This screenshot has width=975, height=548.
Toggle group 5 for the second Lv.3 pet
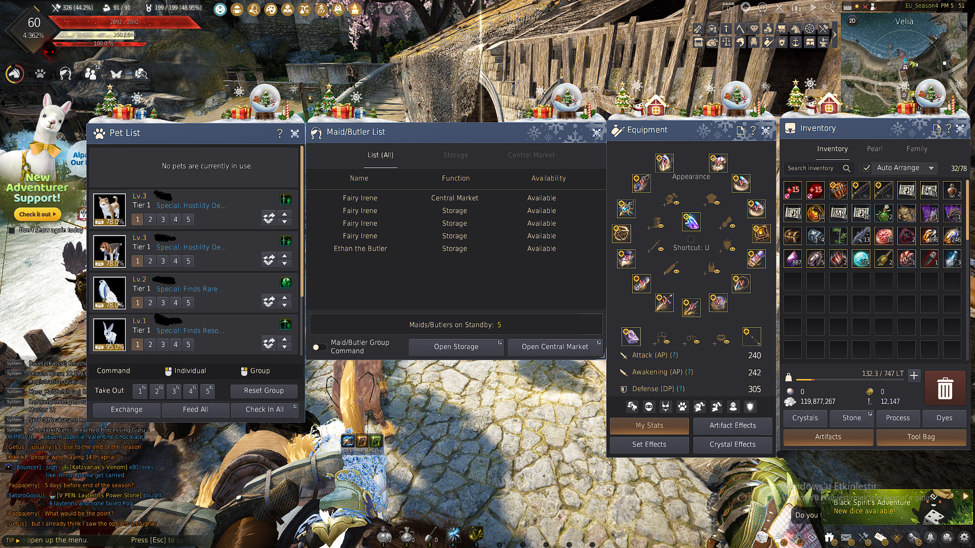pos(188,261)
